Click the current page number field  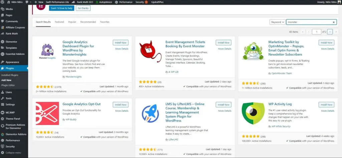(317, 32)
